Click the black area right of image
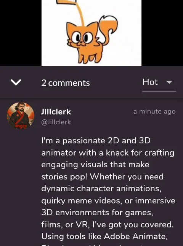This screenshot has width=183, height=246. click(162, 33)
